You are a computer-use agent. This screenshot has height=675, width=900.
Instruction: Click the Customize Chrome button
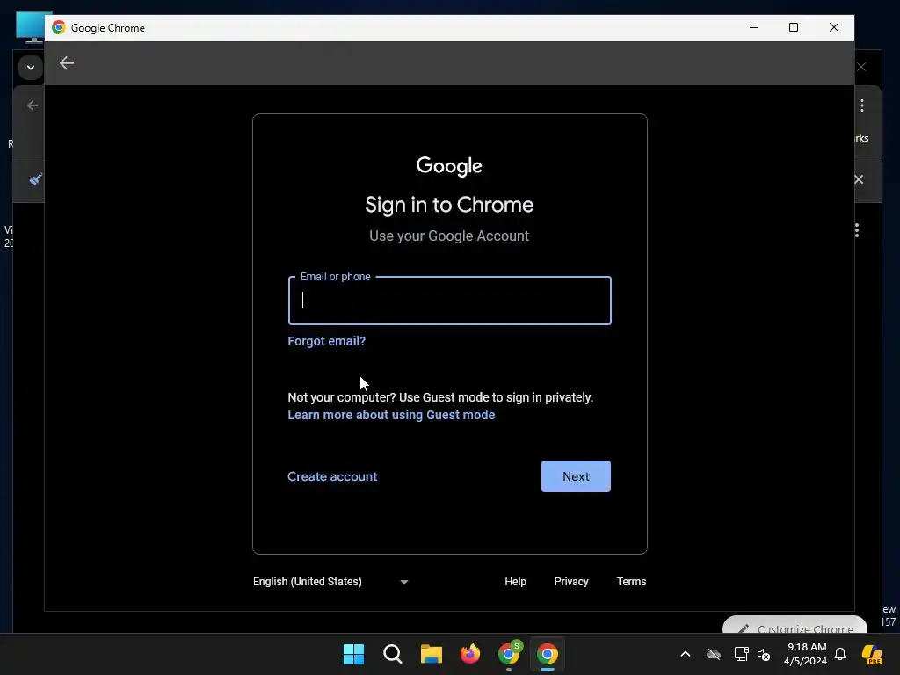point(795,625)
